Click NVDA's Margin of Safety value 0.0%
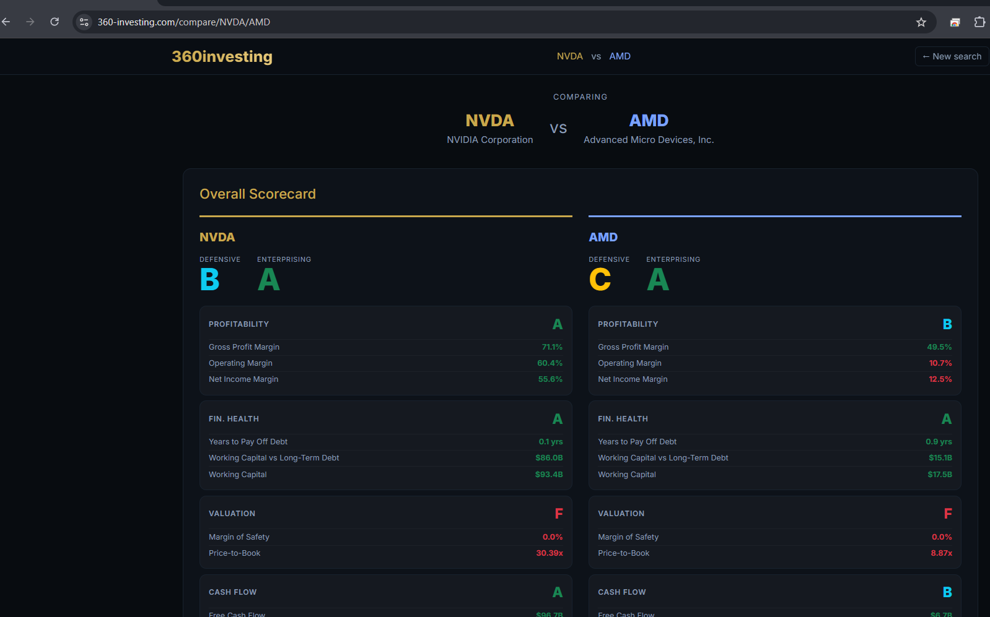This screenshot has height=617, width=990. pyautogui.click(x=553, y=537)
